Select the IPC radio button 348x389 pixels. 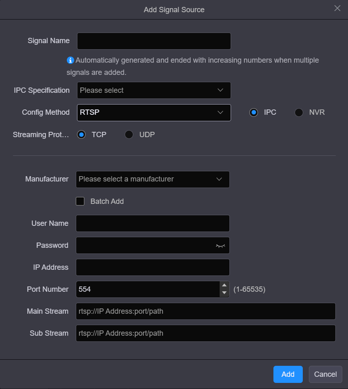pyautogui.click(x=254, y=112)
